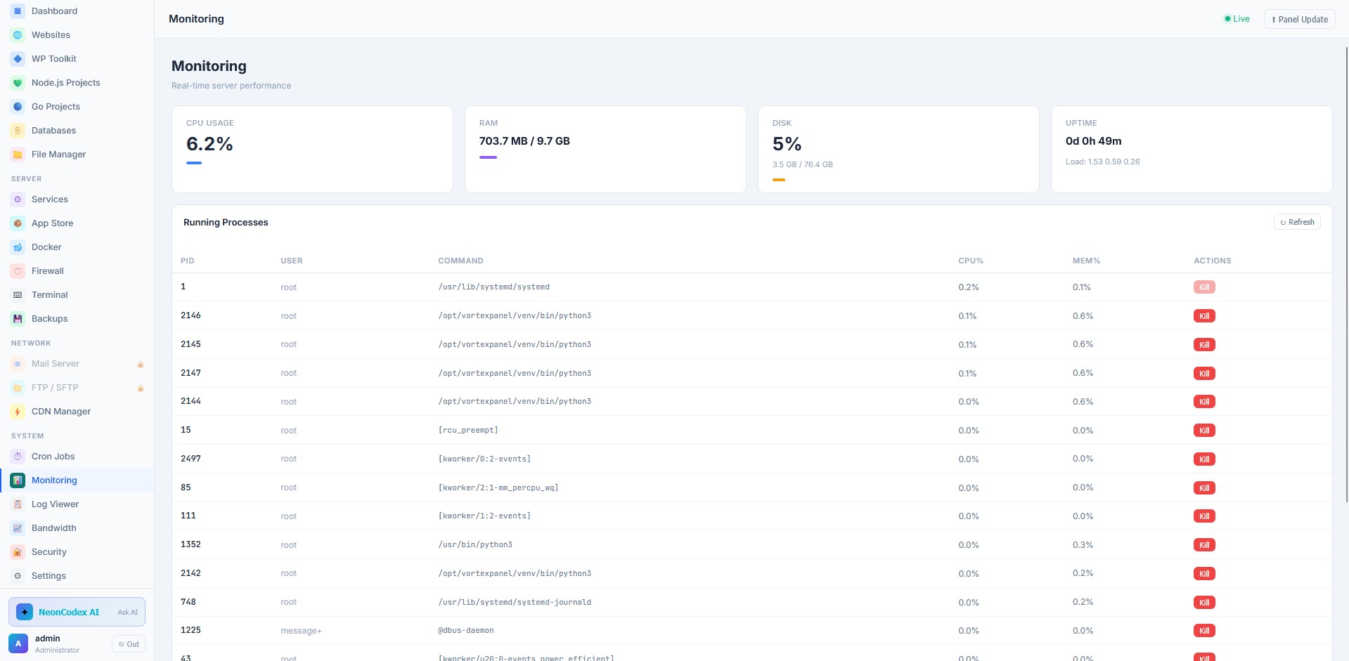The height and width of the screenshot is (661, 1349).
Task: Kill process 1352 /usr/bin/python3
Action: click(x=1204, y=545)
